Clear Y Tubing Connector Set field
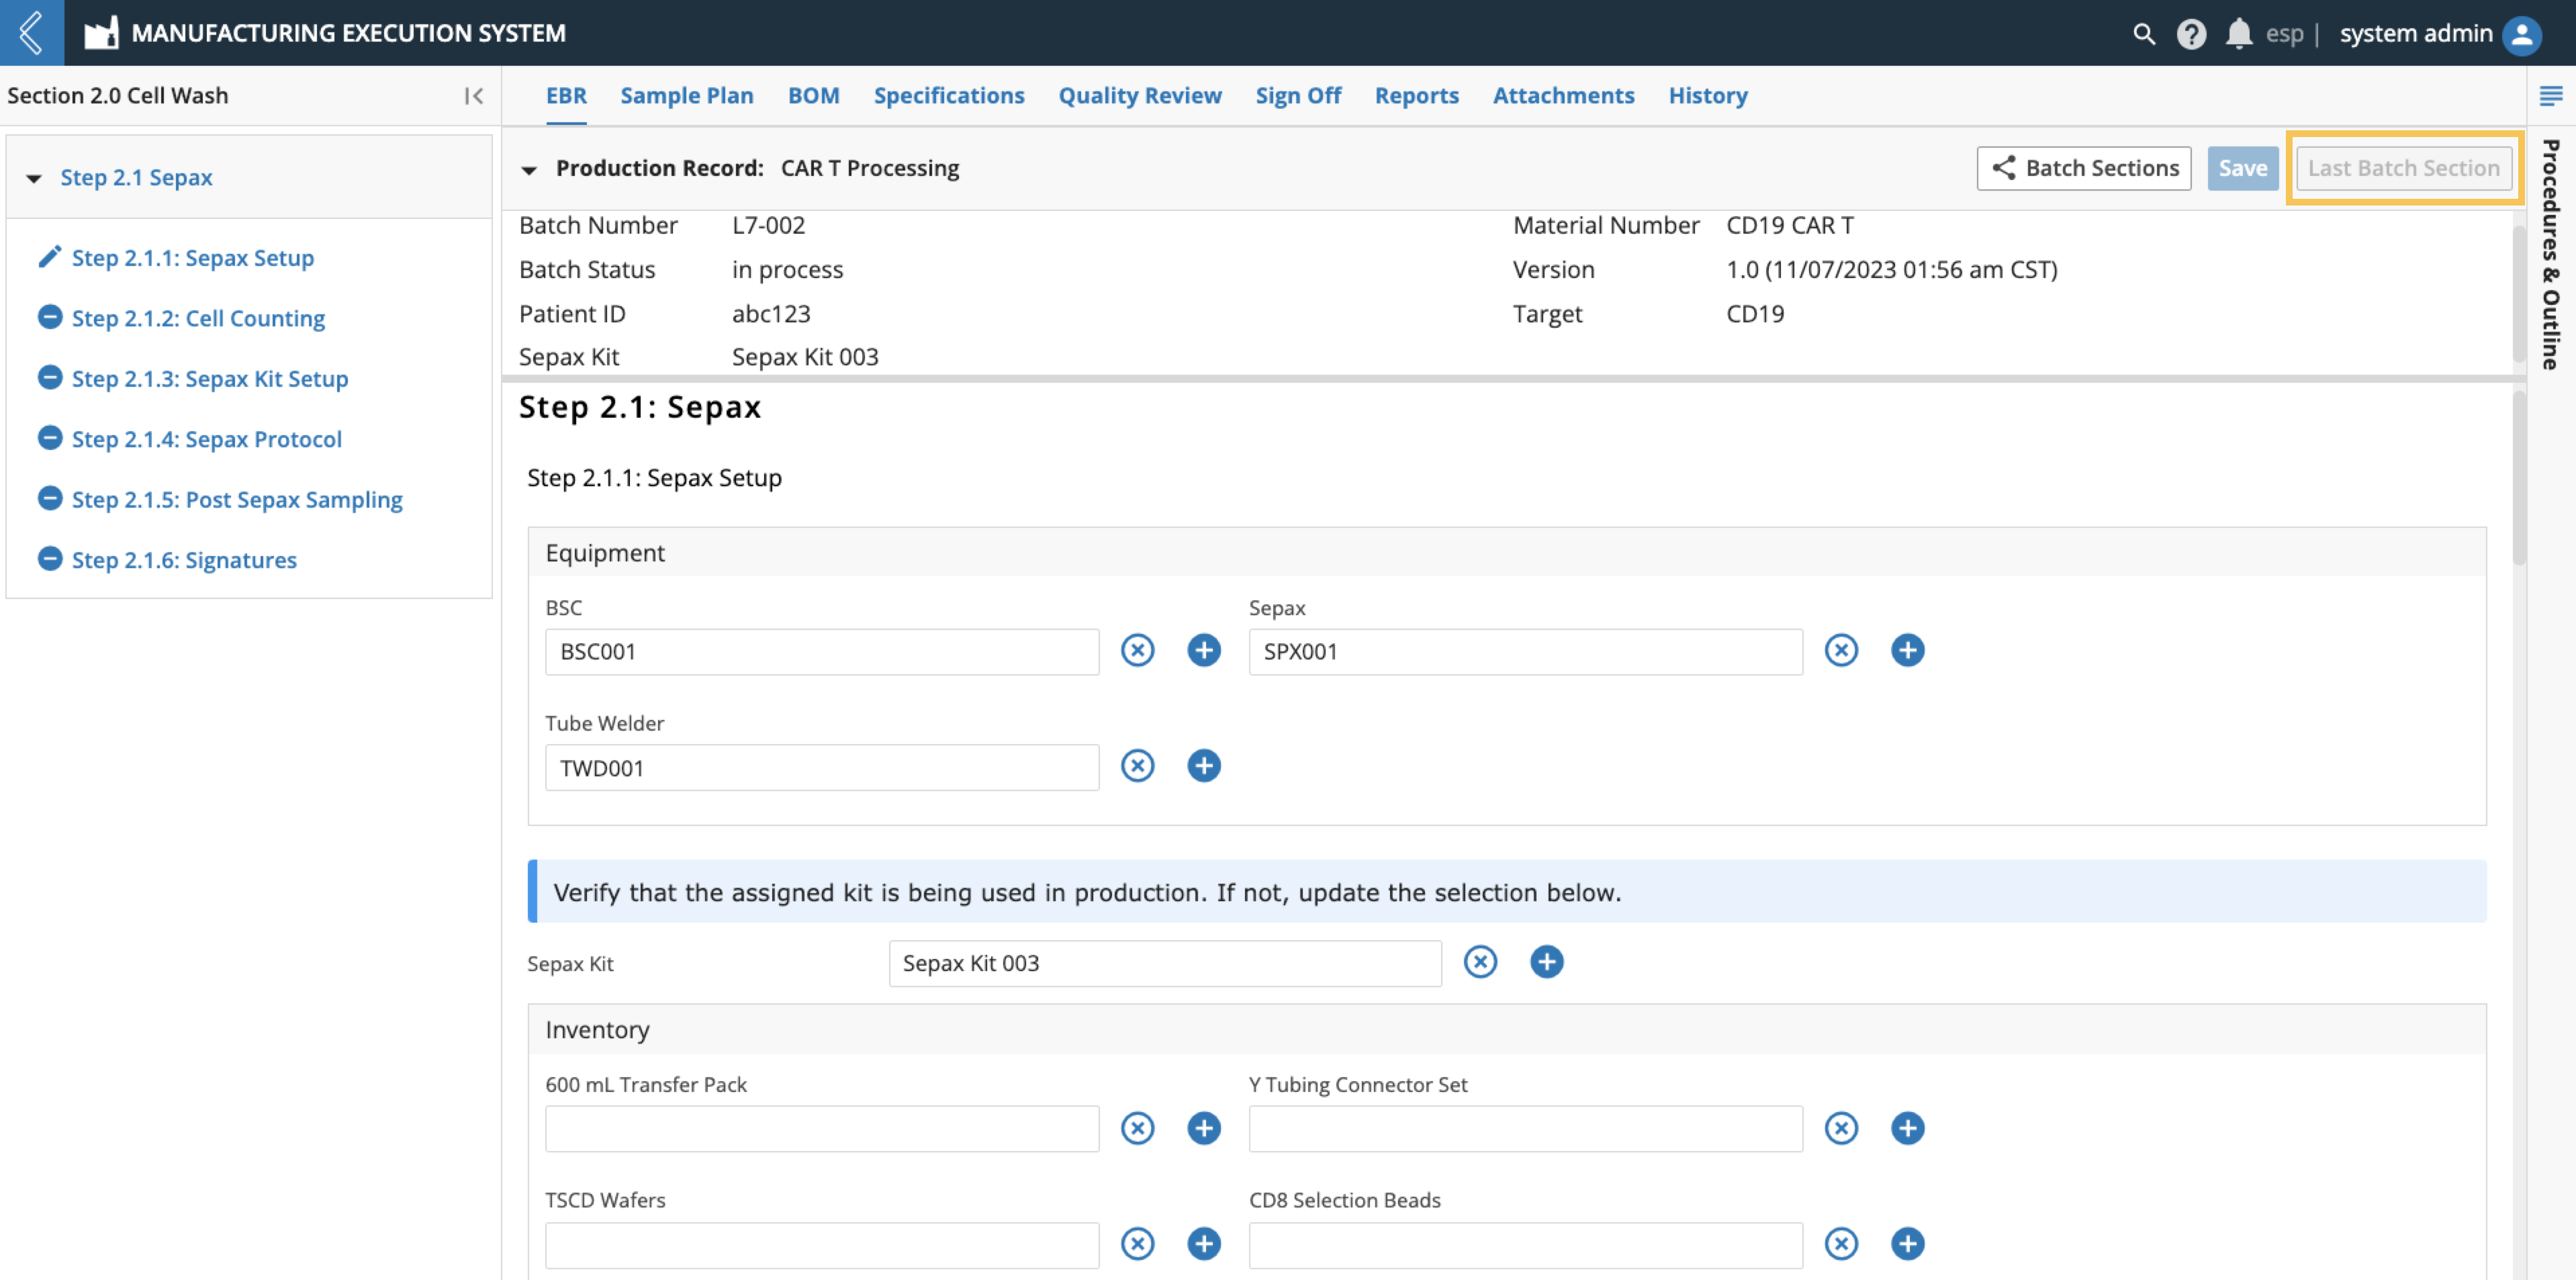The width and height of the screenshot is (2576, 1280). click(1841, 1129)
